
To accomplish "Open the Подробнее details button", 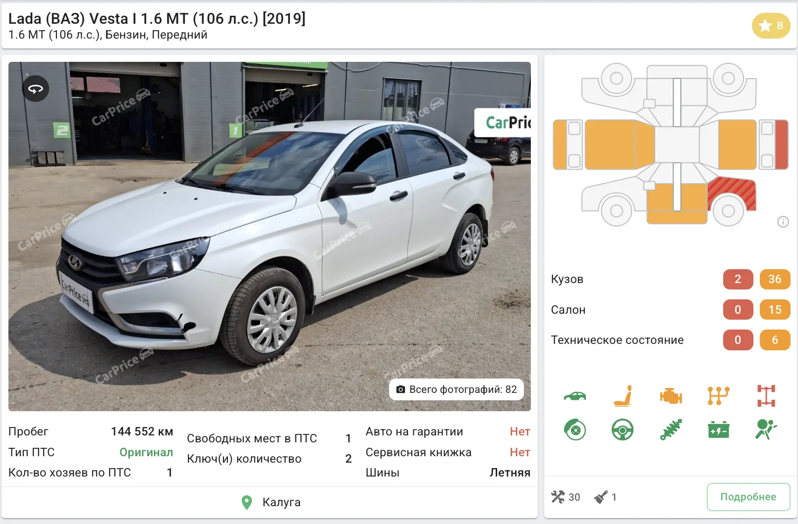I will pos(748,497).
